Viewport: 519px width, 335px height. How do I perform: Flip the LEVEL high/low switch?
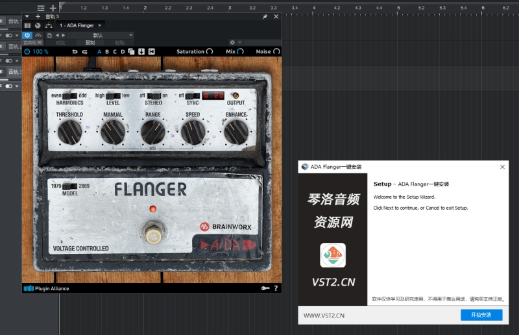tap(113, 96)
